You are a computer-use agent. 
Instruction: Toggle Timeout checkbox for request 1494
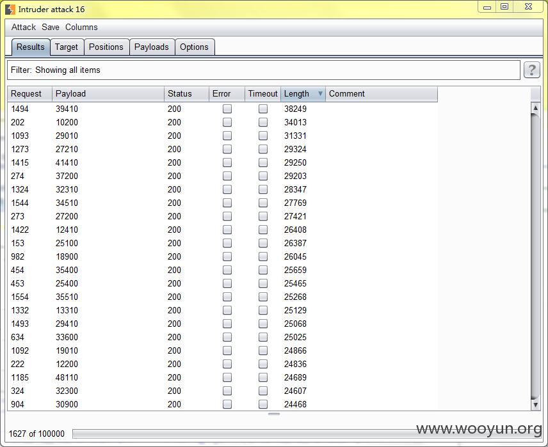(263, 109)
